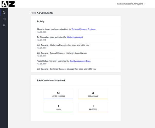Click the AZ logo
Viewport: 155px width, 128px height.
(7, 4)
